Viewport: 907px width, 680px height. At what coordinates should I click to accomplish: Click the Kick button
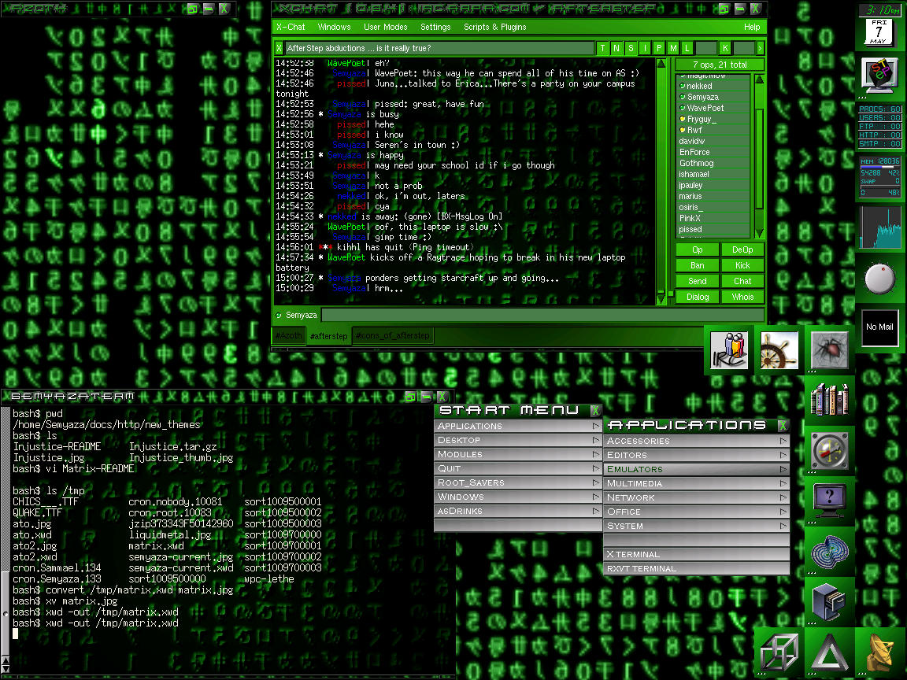coord(742,265)
